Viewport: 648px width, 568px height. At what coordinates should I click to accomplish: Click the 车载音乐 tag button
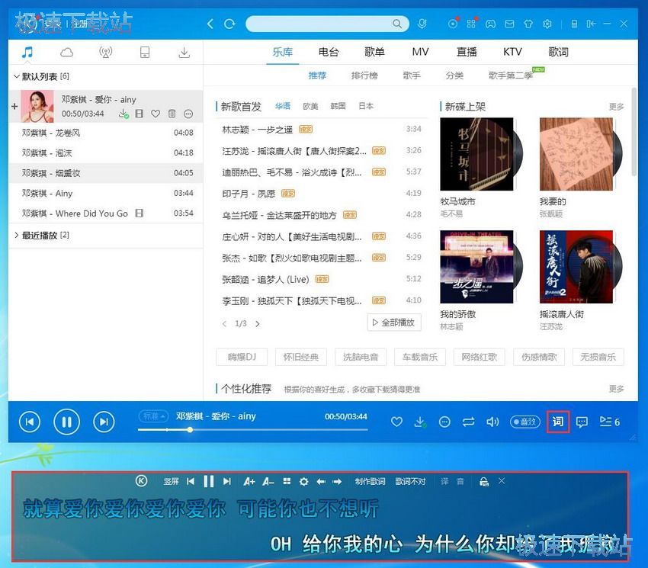tap(420, 357)
